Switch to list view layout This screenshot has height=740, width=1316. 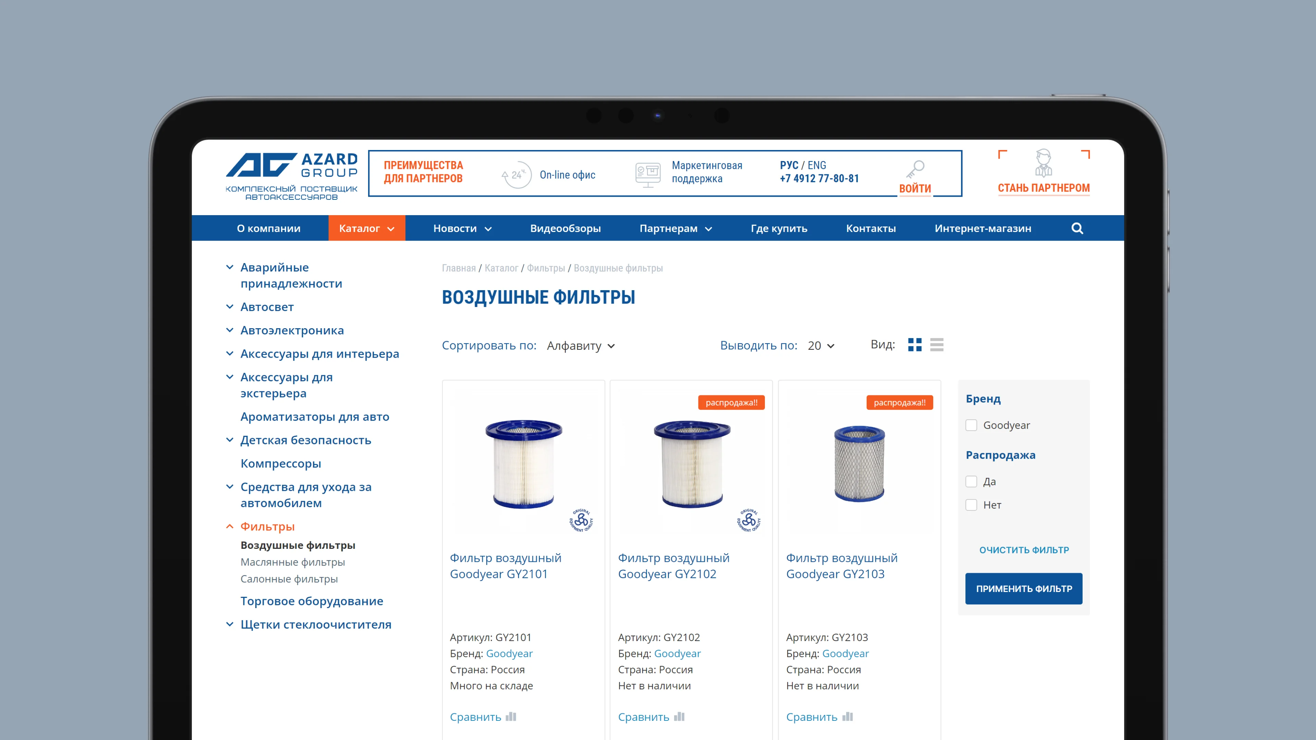click(936, 345)
